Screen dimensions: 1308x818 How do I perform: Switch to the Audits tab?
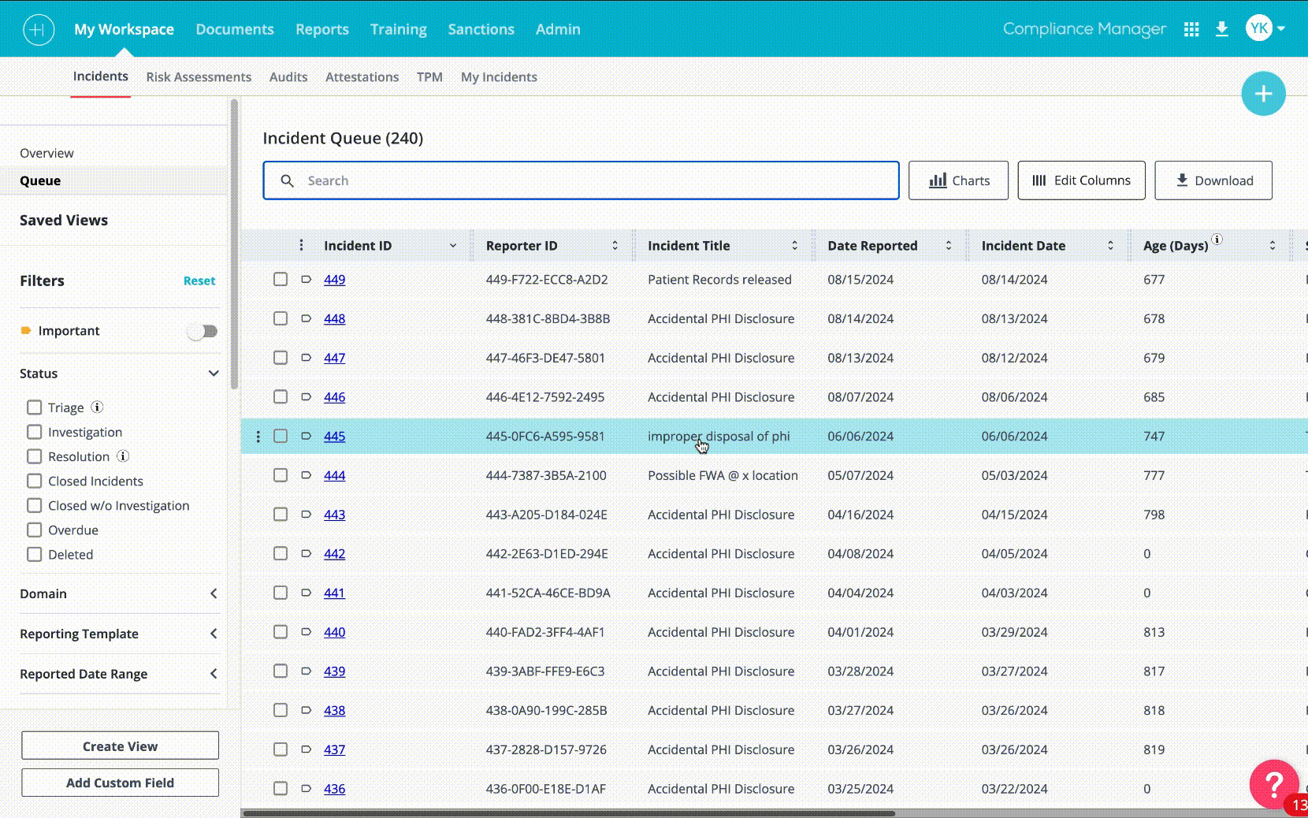(288, 77)
